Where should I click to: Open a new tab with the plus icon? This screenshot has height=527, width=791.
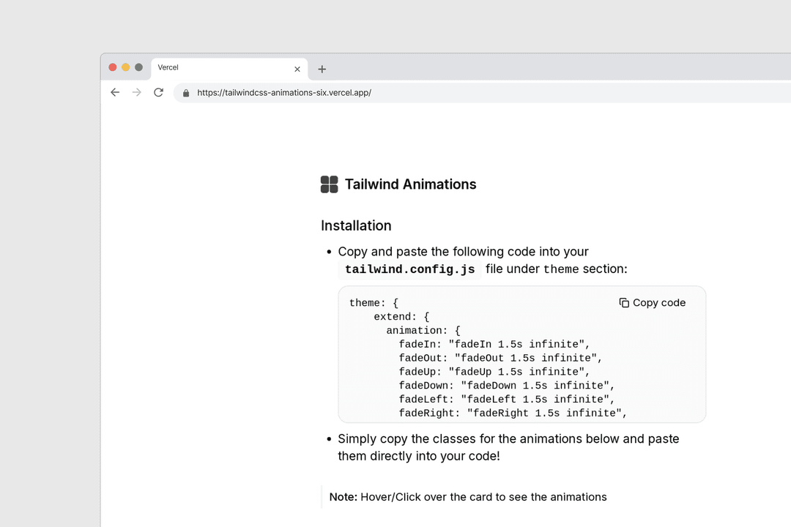click(x=322, y=69)
